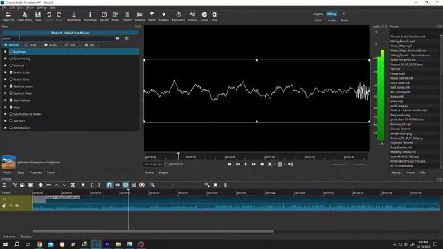Open File from the main toolbar
The height and width of the screenshot is (249, 443).
click(x=8, y=17)
